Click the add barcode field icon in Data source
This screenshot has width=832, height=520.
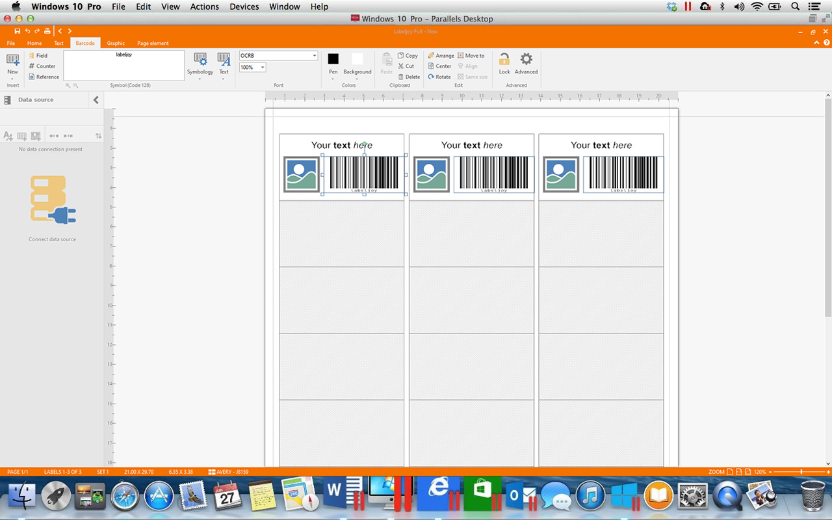[x=22, y=136]
